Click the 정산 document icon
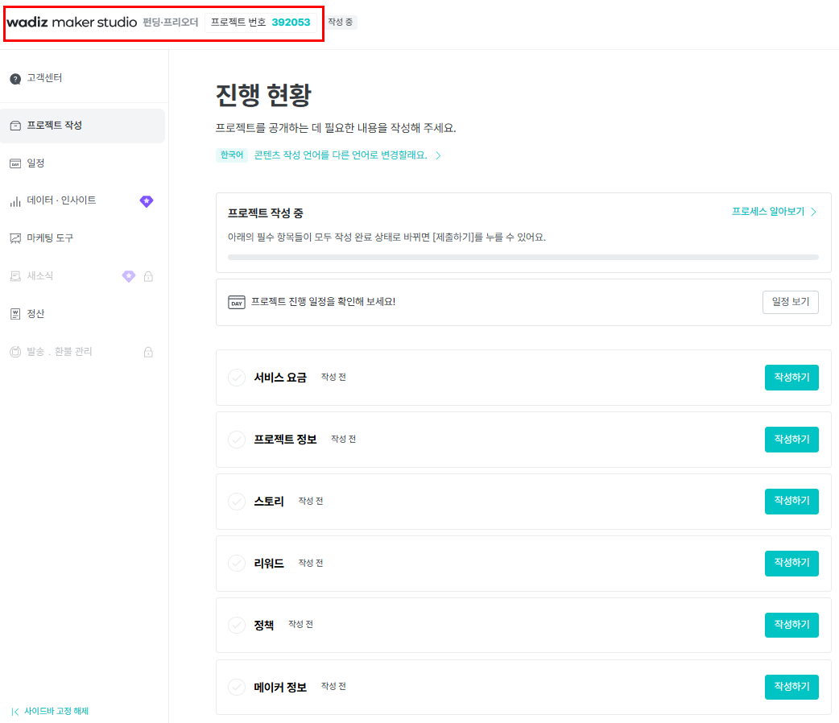Screen dimensions: 839x723 point(15,314)
